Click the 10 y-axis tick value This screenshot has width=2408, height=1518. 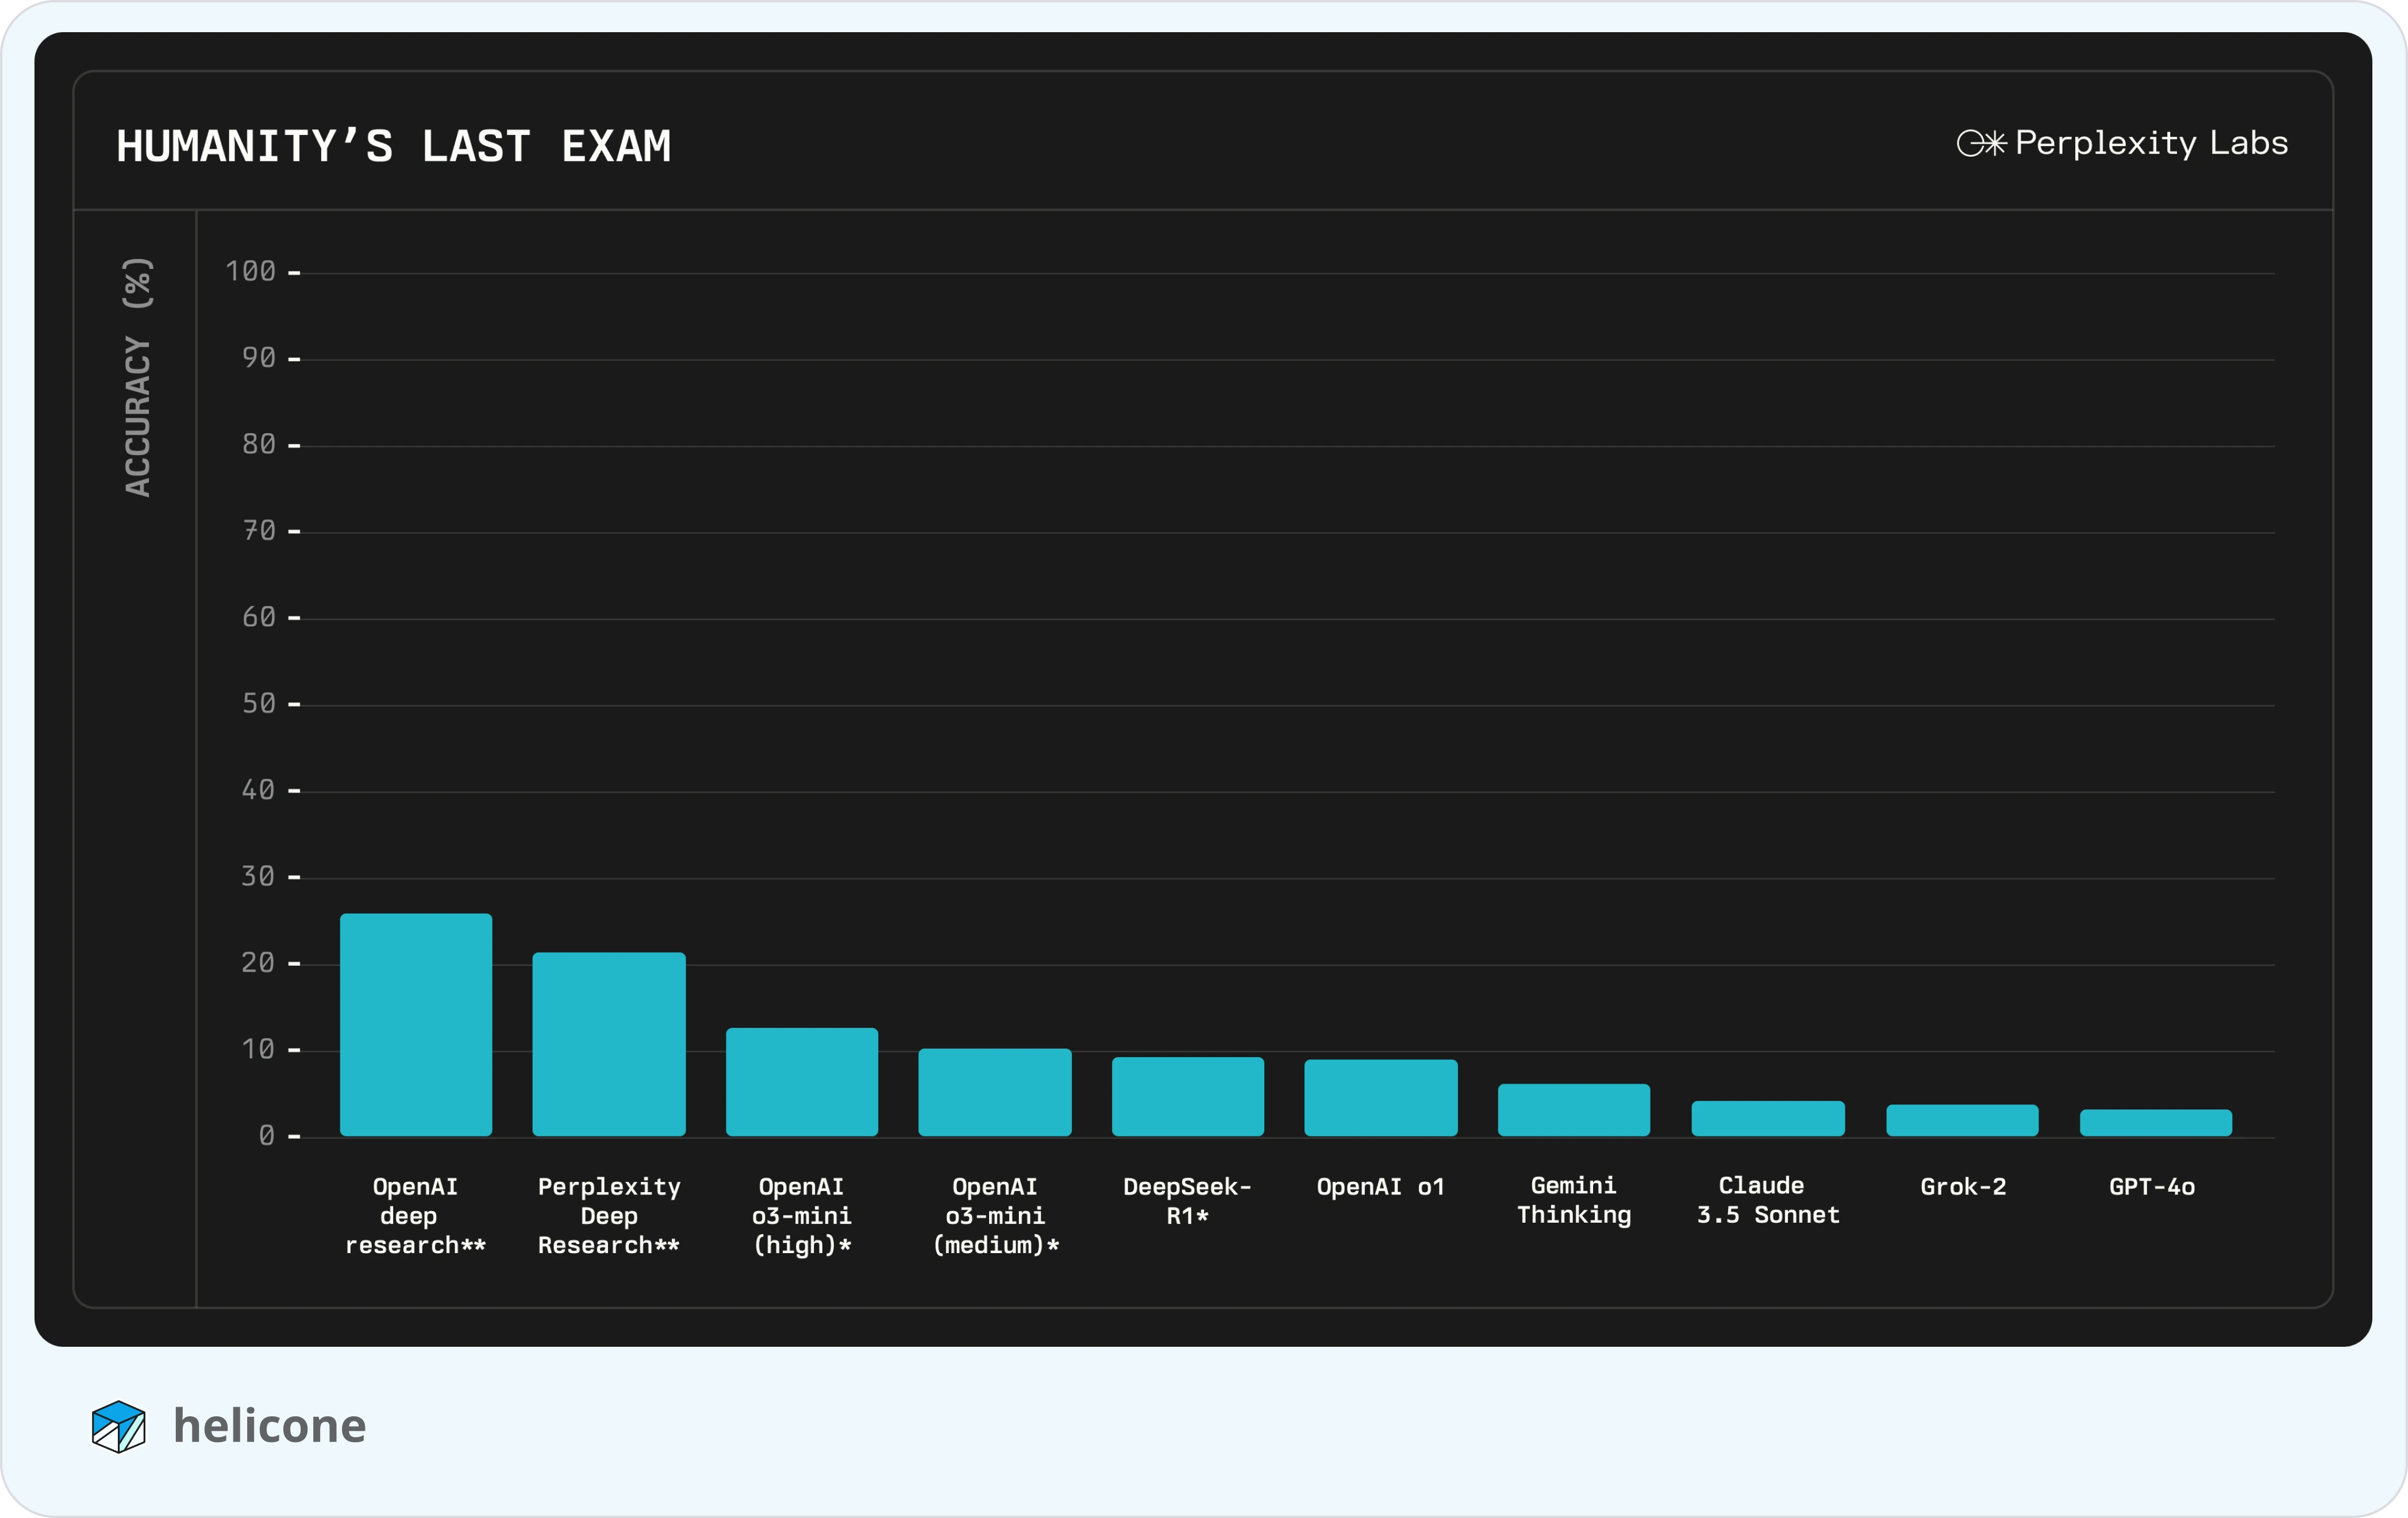[258, 1049]
